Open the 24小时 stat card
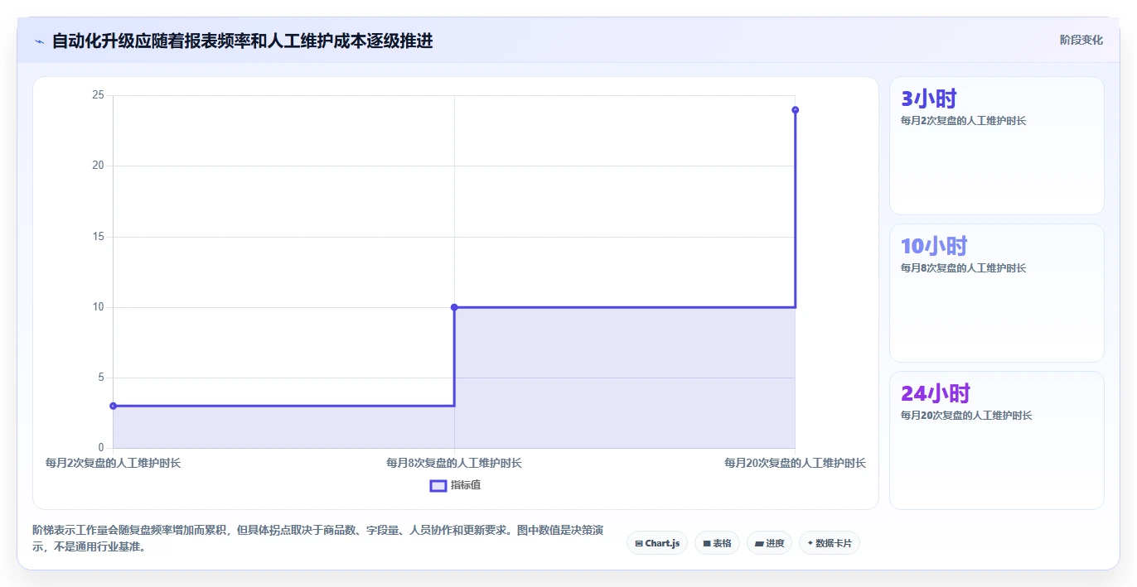The height and width of the screenshot is (587, 1137). point(996,440)
